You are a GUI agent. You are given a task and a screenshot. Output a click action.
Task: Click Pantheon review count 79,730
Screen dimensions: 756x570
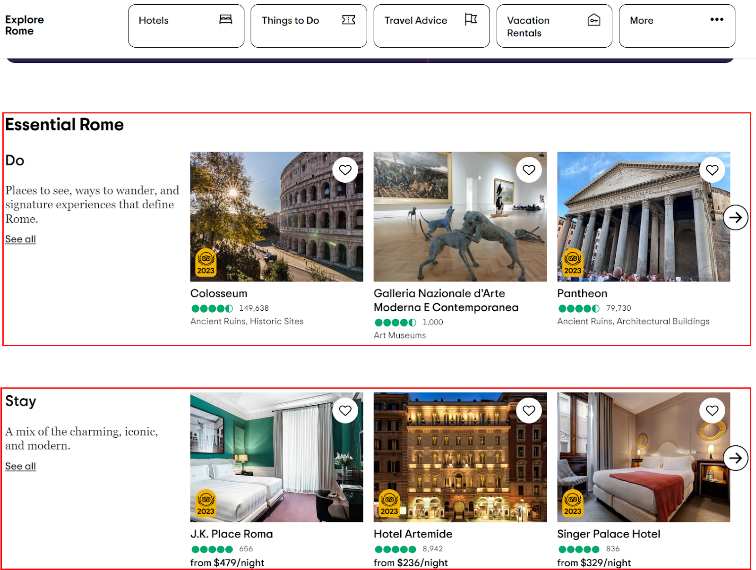pyautogui.click(x=619, y=308)
